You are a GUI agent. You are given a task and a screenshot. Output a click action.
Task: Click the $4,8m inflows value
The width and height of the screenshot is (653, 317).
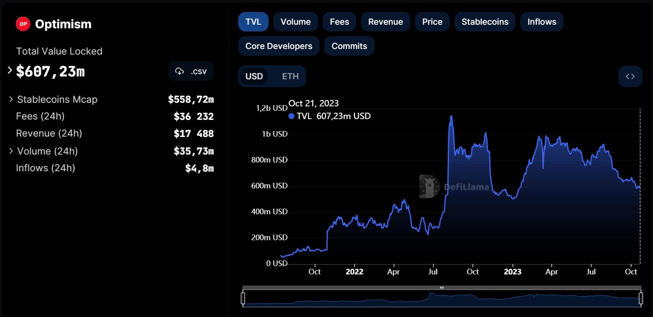coord(200,168)
